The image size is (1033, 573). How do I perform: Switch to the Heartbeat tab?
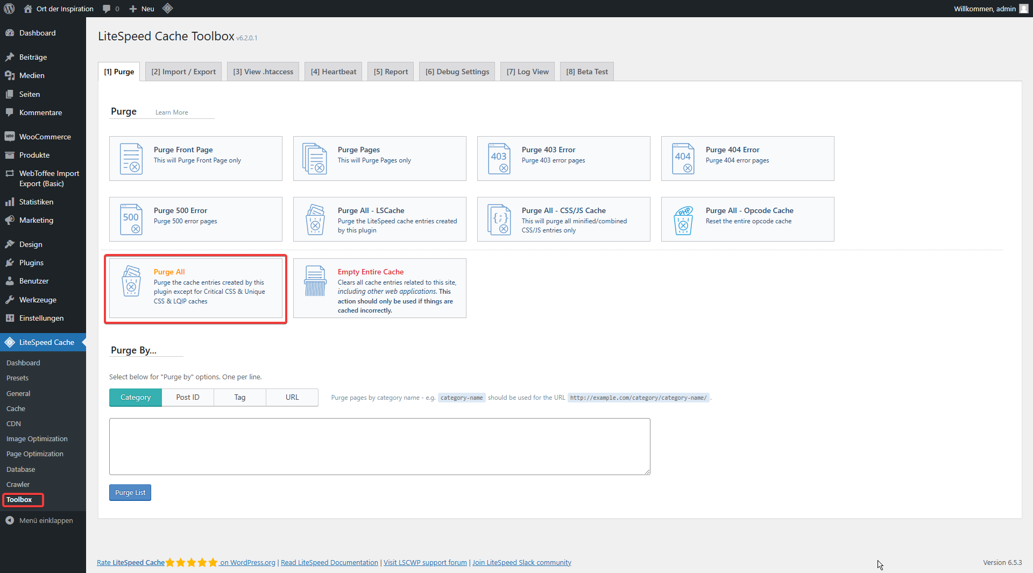(x=334, y=72)
